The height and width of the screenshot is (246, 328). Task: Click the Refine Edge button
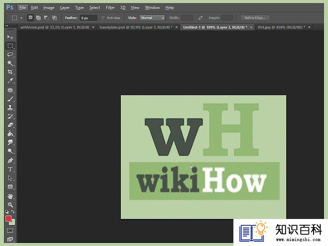[255, 18]
